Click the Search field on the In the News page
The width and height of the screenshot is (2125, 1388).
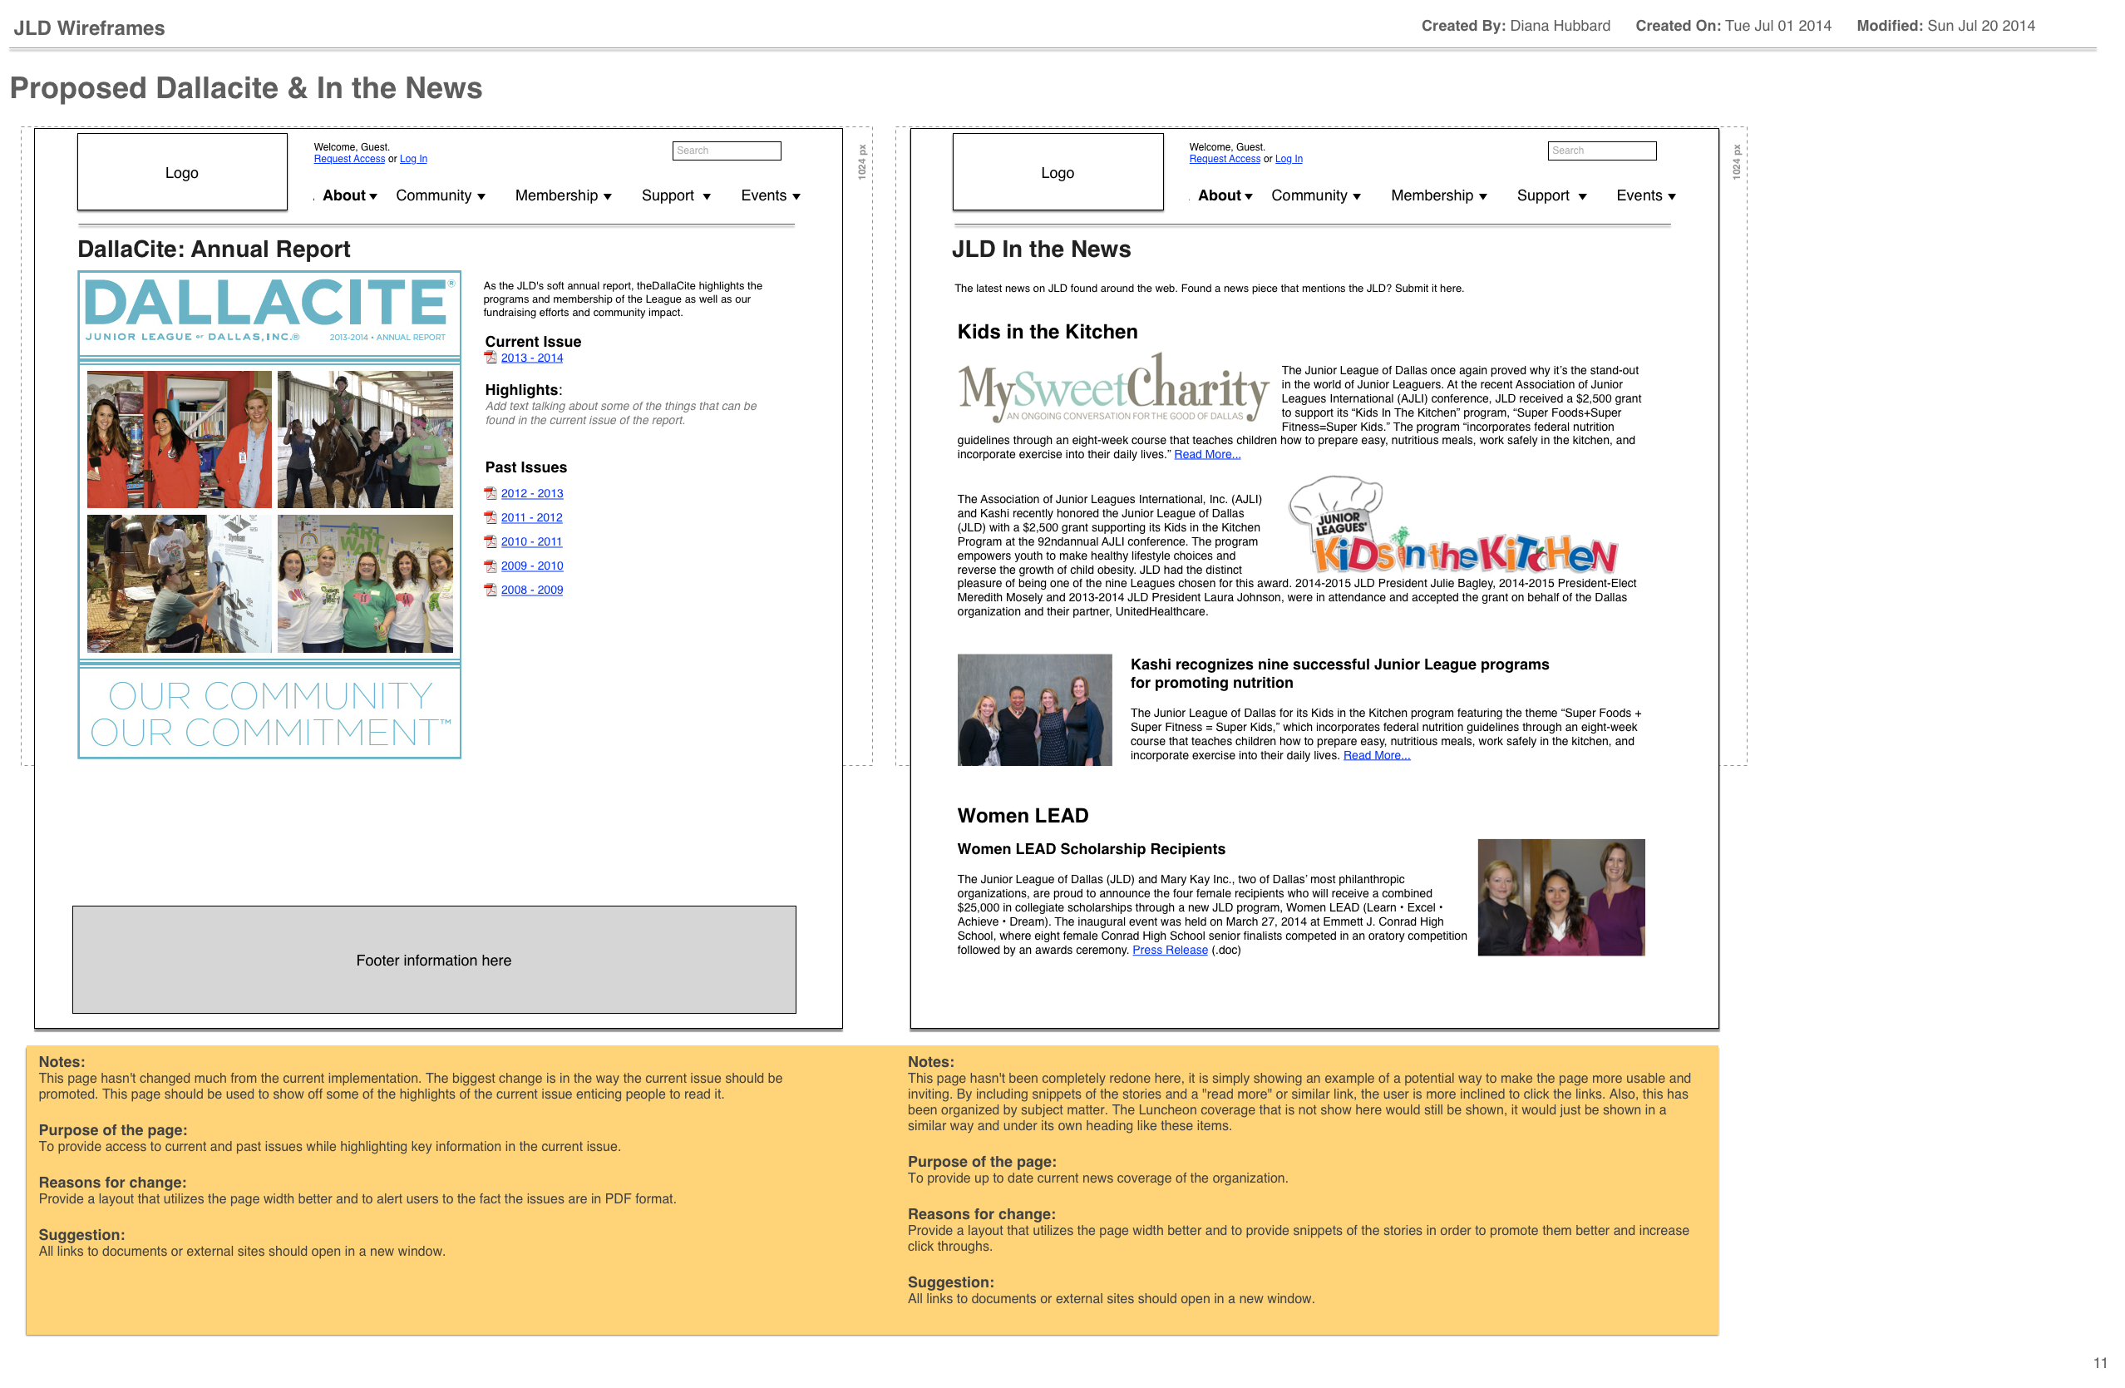[1602, 151]
